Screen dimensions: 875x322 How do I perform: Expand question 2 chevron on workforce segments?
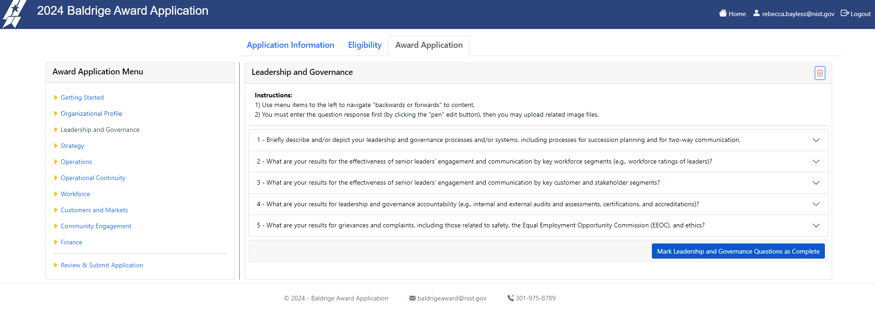816,162
